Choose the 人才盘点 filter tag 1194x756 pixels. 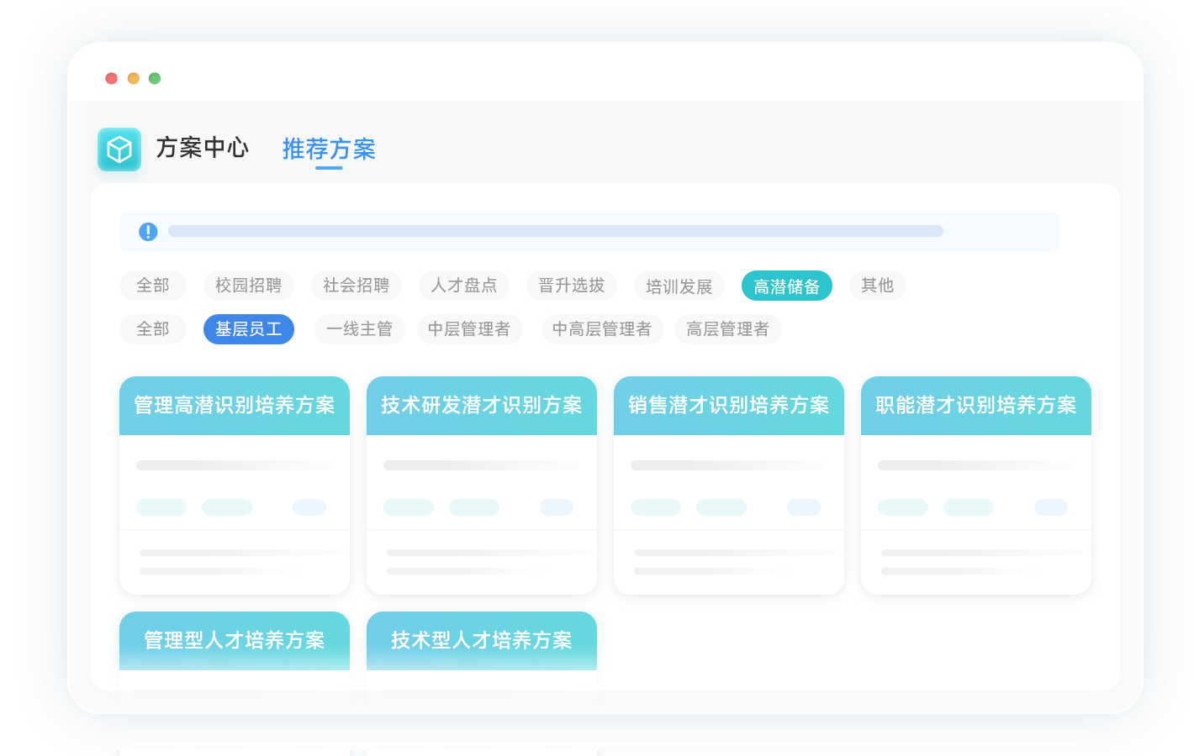click(463, 286)
